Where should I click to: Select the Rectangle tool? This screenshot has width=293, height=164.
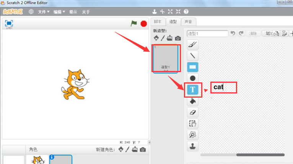[x=192, y=67]
